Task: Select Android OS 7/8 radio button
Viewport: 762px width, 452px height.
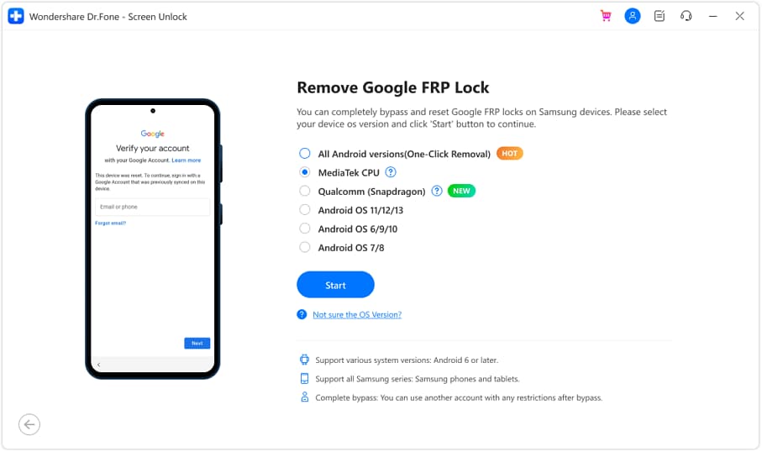Action: pyautogui.click(x=305, y=247)
